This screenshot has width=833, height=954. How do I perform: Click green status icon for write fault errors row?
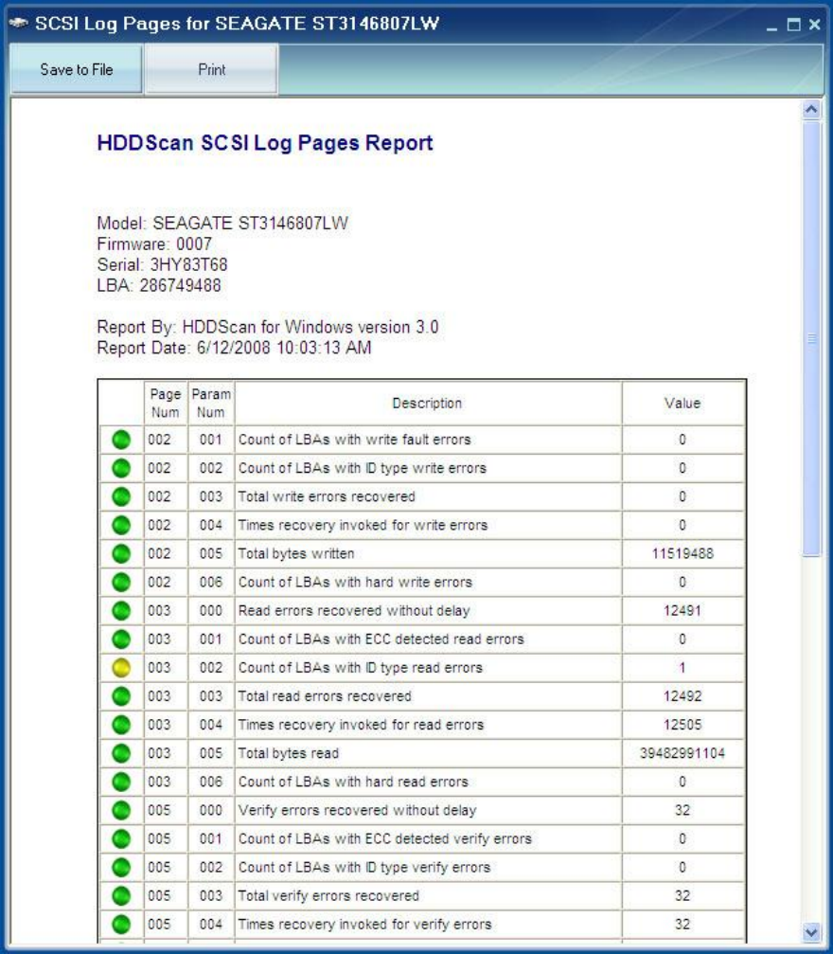coord(121,440)
